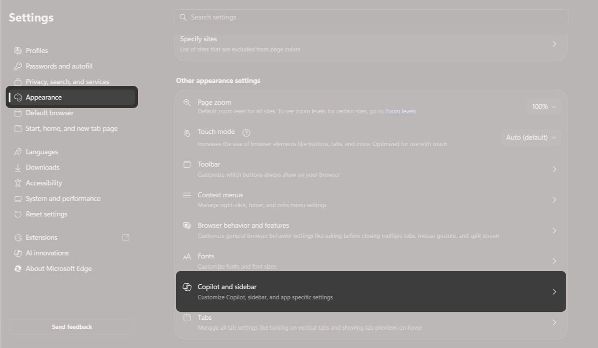
Task: Click the Profiles icon in the sidebar
Action: click(x=17, y=50)
